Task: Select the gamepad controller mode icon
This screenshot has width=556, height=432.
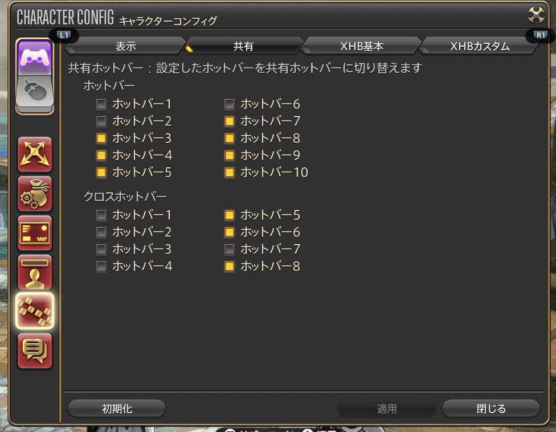Action: coord(35,57)
